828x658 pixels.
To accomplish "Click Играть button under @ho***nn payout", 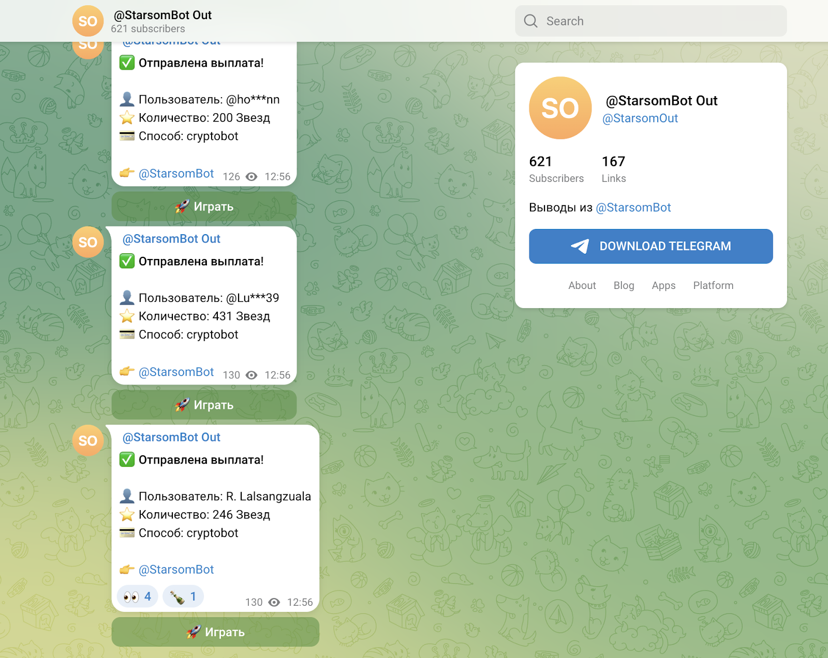I will (204, 206).
